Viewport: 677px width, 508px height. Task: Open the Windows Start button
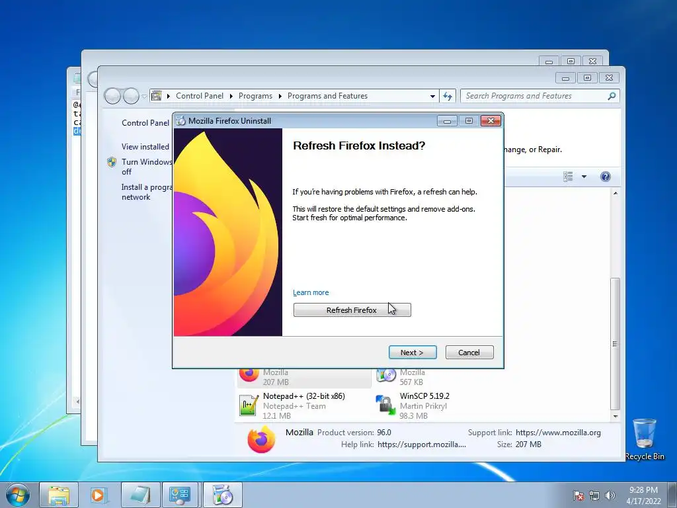click(18, 495)
